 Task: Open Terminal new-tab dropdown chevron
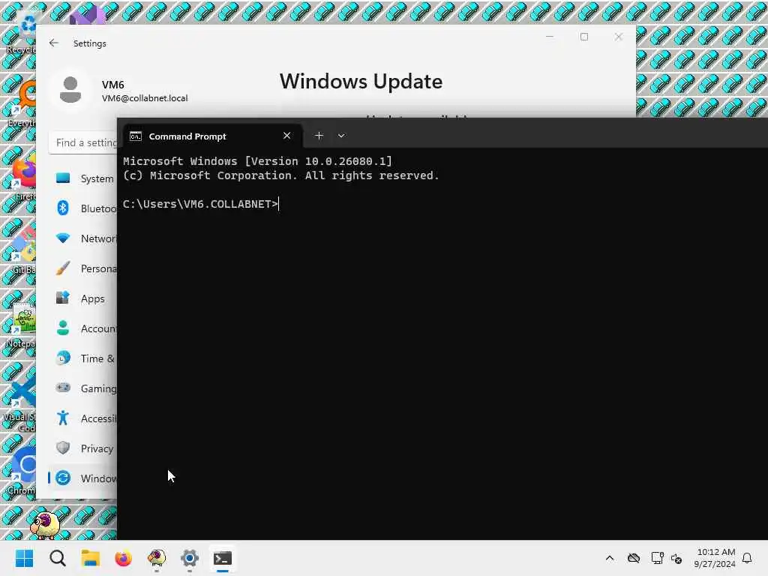coord(341,136)
